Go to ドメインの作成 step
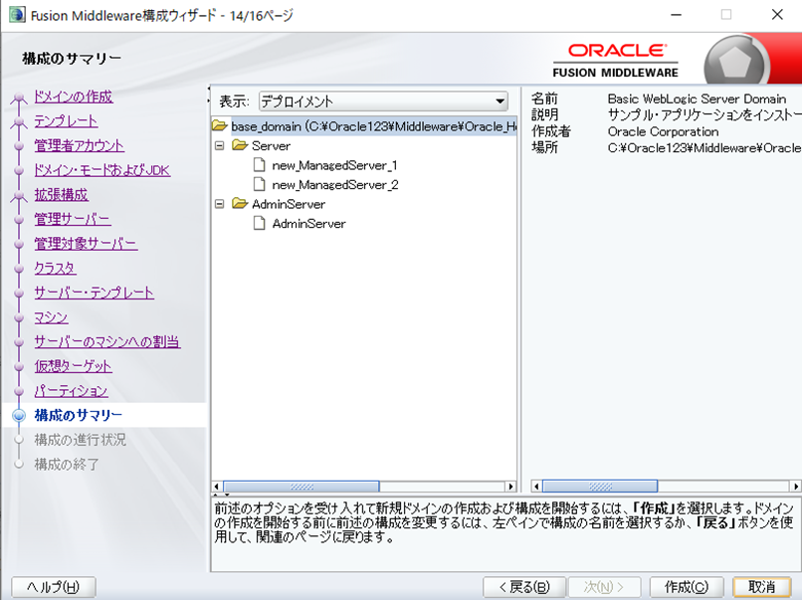This screenshot has width=802, height=600. coord(73,97)
